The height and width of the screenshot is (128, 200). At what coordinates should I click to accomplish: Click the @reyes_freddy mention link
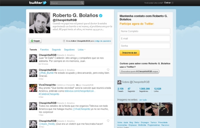(47, 124)
